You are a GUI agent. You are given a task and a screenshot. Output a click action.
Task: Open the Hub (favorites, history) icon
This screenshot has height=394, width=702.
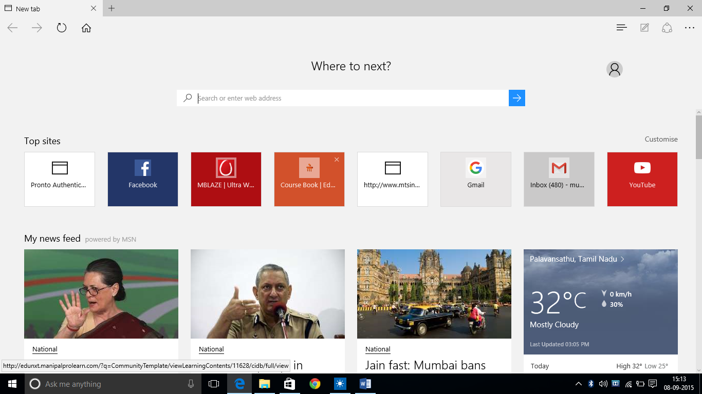(x=621, y=28)
